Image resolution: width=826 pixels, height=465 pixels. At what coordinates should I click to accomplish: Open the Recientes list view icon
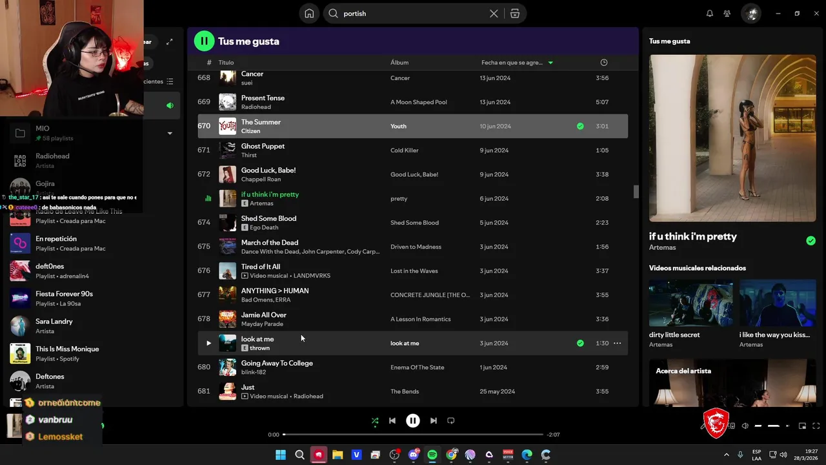point(170,81)
